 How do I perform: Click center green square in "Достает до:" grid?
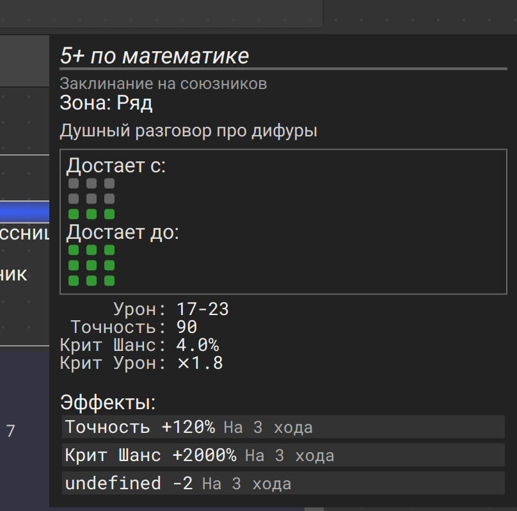coord(91,265)
